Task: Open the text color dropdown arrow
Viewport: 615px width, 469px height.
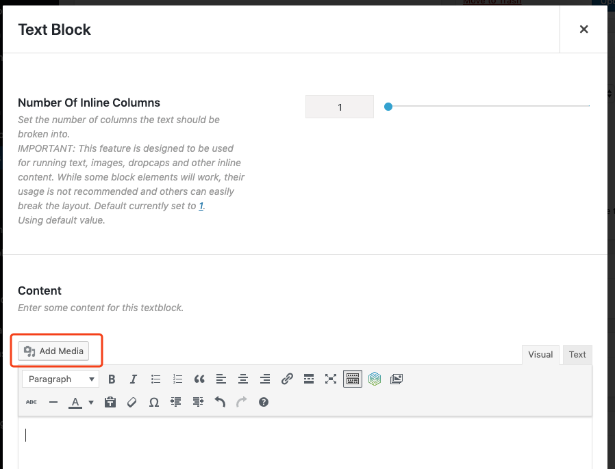Action: [91, 402]
